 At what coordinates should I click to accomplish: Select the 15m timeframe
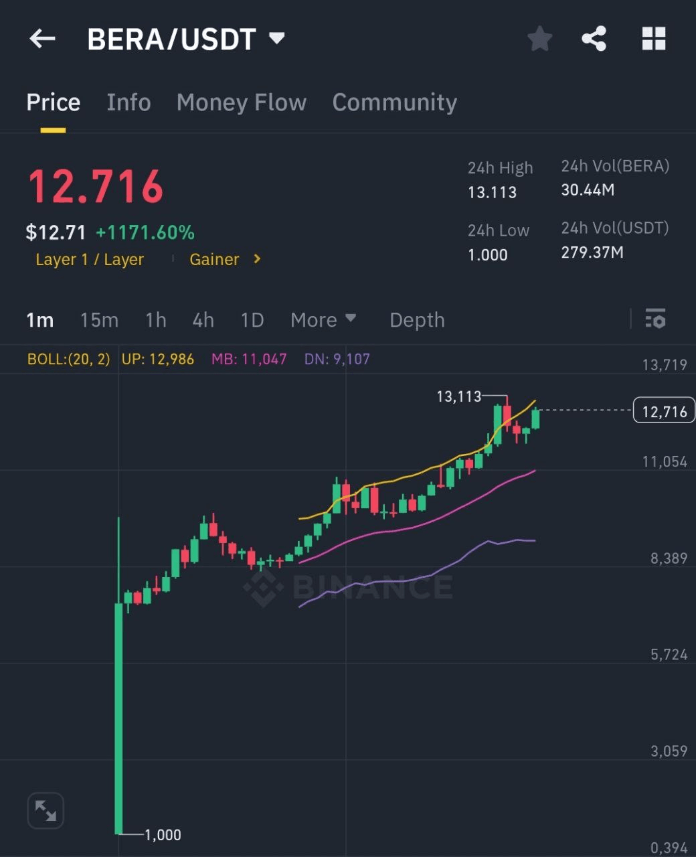click(x=99, y=320)
